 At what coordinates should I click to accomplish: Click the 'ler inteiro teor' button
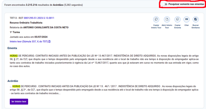pyautogui.click(x=19, y=102)
